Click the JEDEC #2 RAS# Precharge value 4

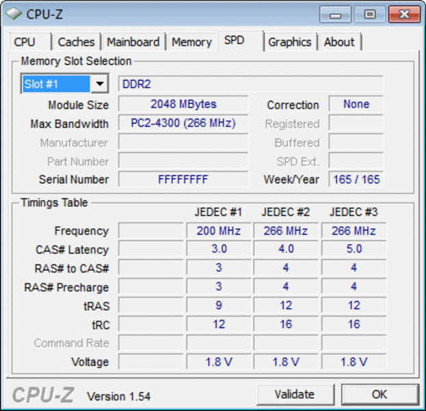[x=286, y=286]
